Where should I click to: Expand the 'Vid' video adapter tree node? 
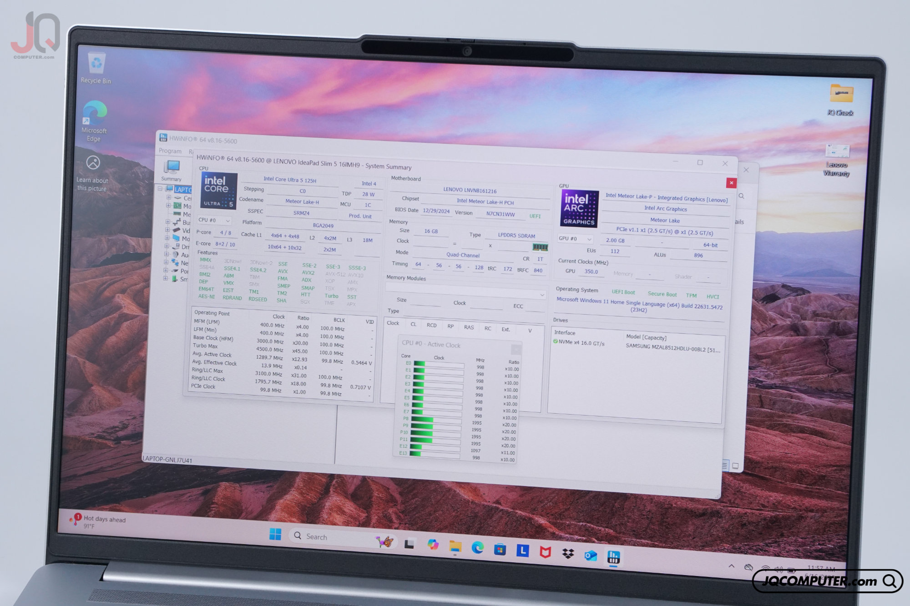point(167,230)
